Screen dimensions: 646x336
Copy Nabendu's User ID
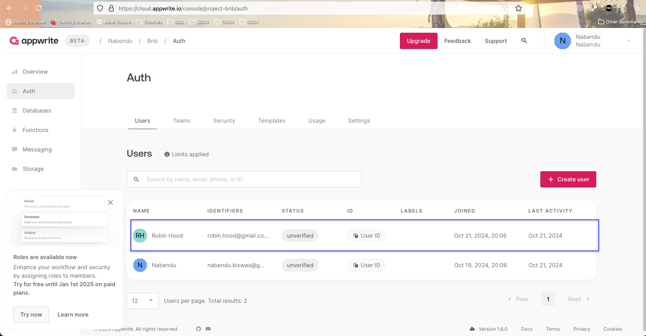pyautogui.click(x=366, y=265)
